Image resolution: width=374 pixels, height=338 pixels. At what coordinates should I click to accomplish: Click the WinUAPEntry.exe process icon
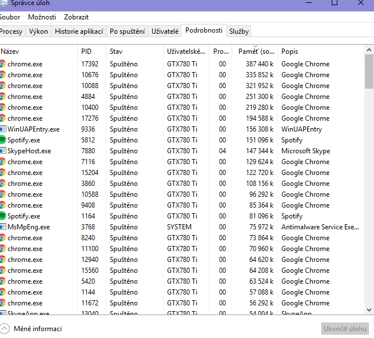pos(3,129)
